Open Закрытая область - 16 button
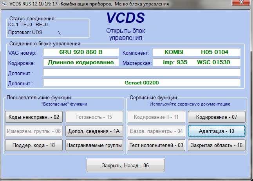The width and height of the screenshot is (253, 181). point(217,145)
